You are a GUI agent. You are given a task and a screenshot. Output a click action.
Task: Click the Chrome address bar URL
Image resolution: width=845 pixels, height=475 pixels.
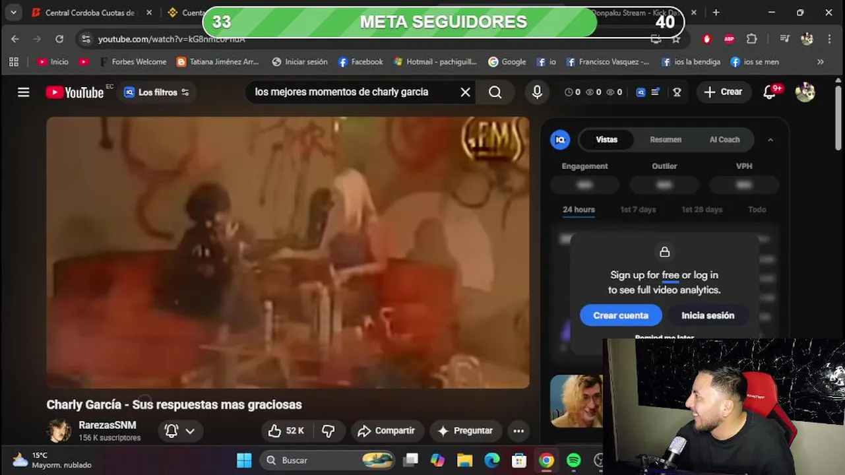[x=172, y=40]
